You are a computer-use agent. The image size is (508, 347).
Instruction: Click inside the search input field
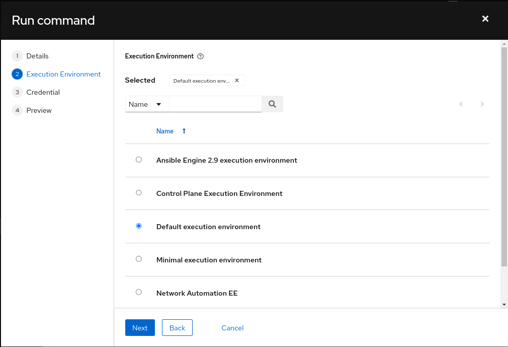(x=215, y=104)
